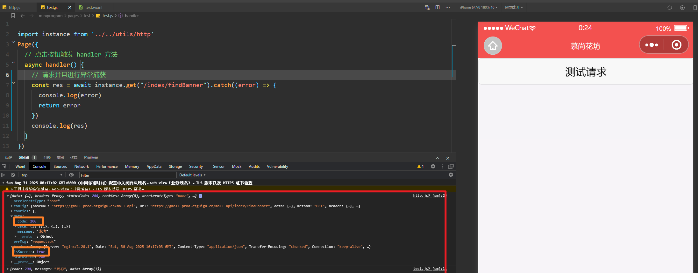Expand the config object in console
The width and height of the screenshot is (698, 273).
[12, 206]
